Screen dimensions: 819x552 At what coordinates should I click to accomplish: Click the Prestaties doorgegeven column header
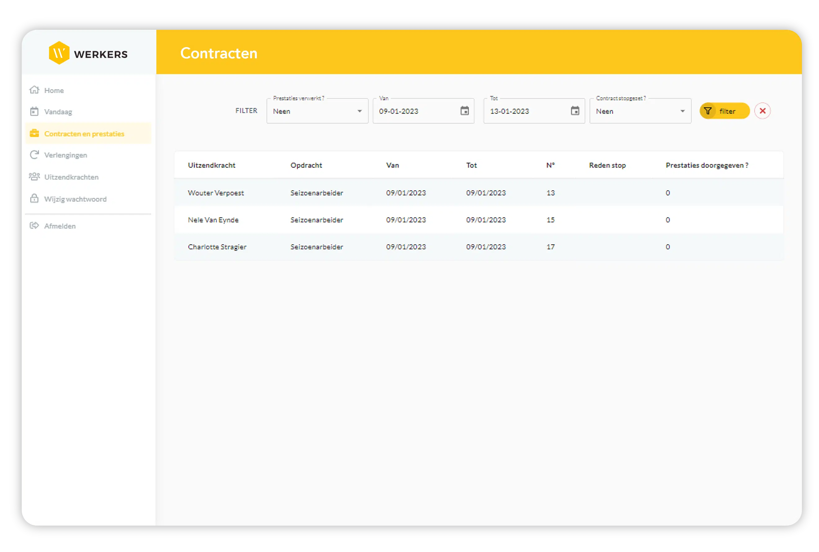(x=707, y=165)
